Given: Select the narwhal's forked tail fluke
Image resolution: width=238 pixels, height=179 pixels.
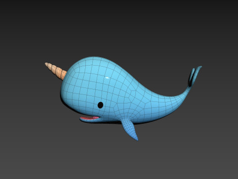Looking at the screenshot, I should tap(194, 76).
